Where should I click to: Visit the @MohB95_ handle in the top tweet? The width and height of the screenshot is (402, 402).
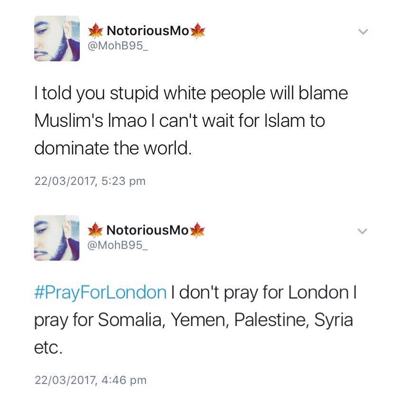click(x=118, y=46)
